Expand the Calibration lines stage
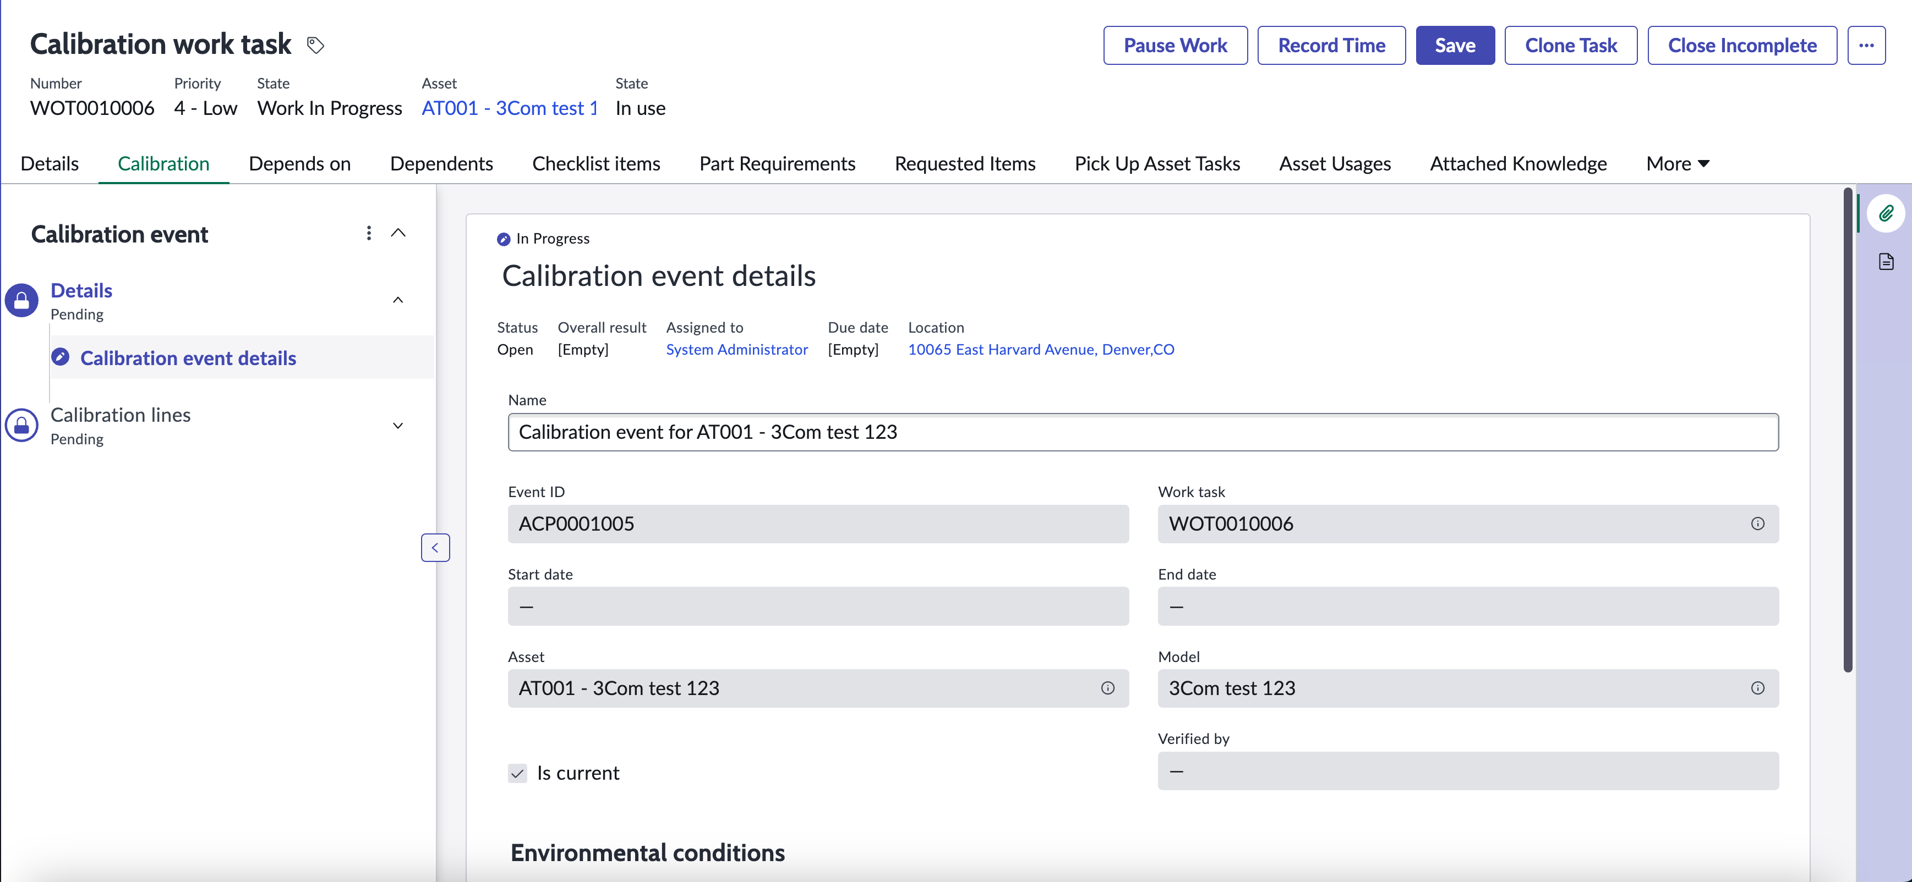The width and height of the screenshot is (1912, 882). click(398, 425)
